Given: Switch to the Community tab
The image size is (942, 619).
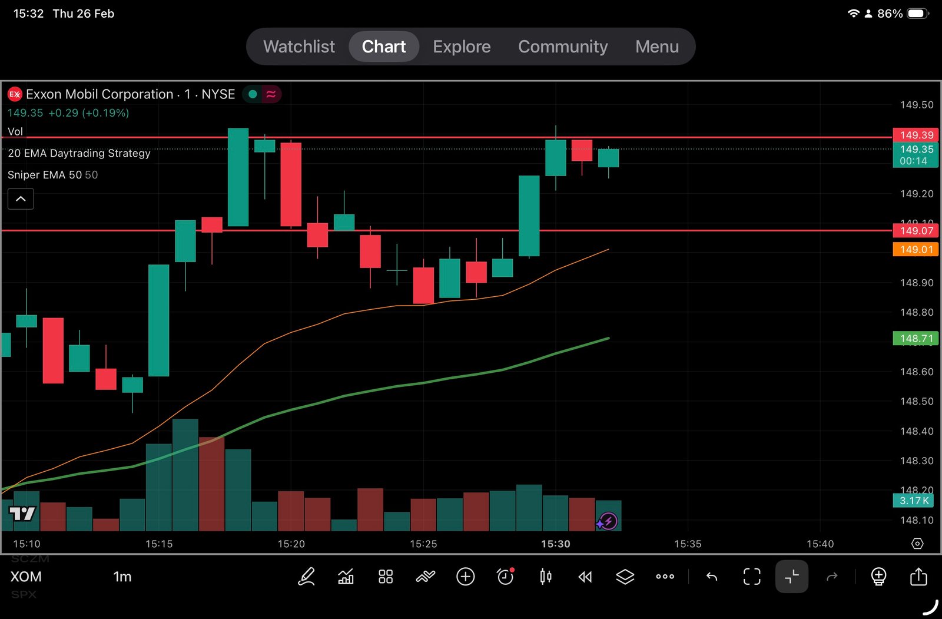Looking at the screenshot, I should (x=562, y=47).
